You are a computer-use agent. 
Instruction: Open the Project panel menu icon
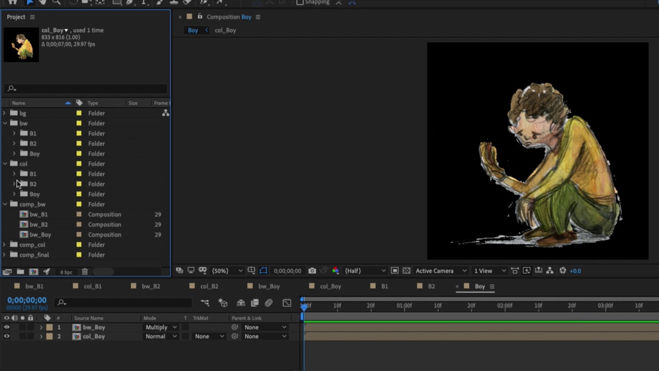point(32,17)
